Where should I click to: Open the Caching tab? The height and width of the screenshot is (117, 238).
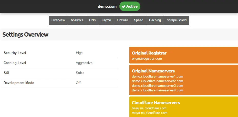tap(155, 20)
